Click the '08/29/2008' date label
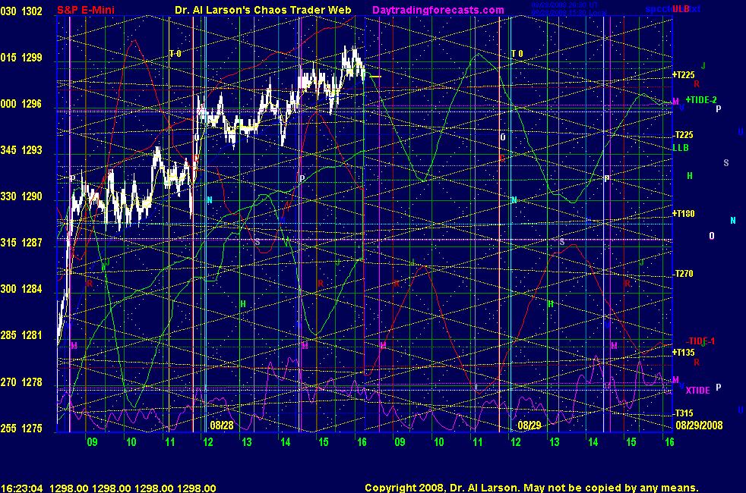The height and width of the screenshot is (493, 746). click(699, 425)
